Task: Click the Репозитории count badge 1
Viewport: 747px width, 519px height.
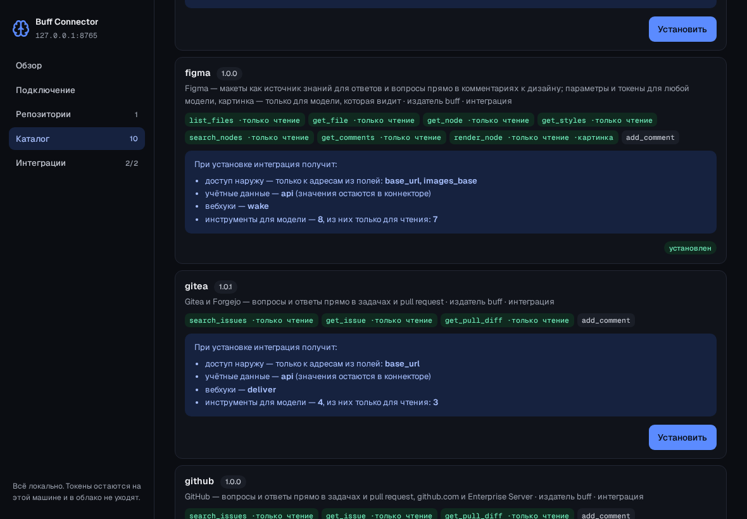Action: pos(136,115)
